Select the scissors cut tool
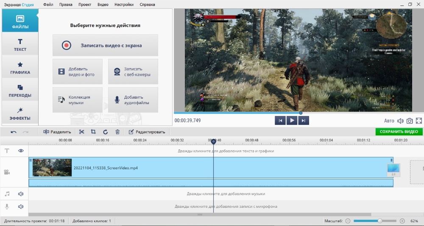Screen dimensions: 424x226 click(x=81, y=132)
